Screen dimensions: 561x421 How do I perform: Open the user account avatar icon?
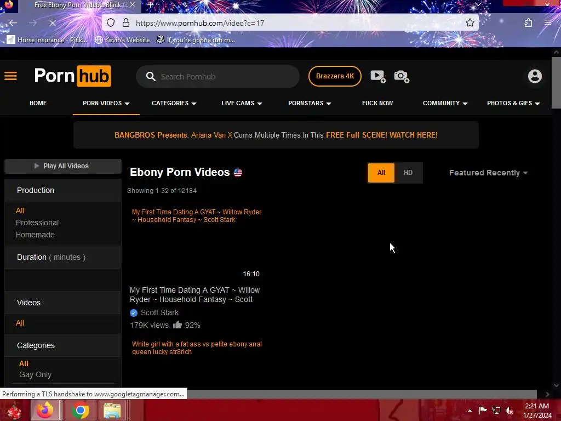pos(535,76)
